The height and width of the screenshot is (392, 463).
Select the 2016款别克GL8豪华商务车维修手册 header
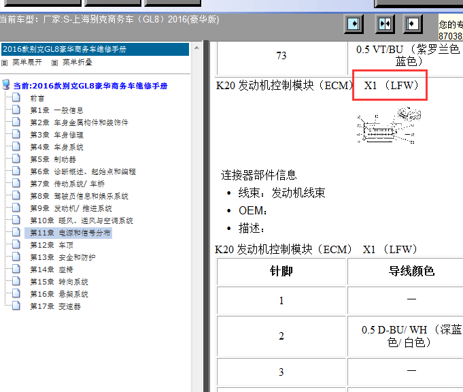[95, 49]
